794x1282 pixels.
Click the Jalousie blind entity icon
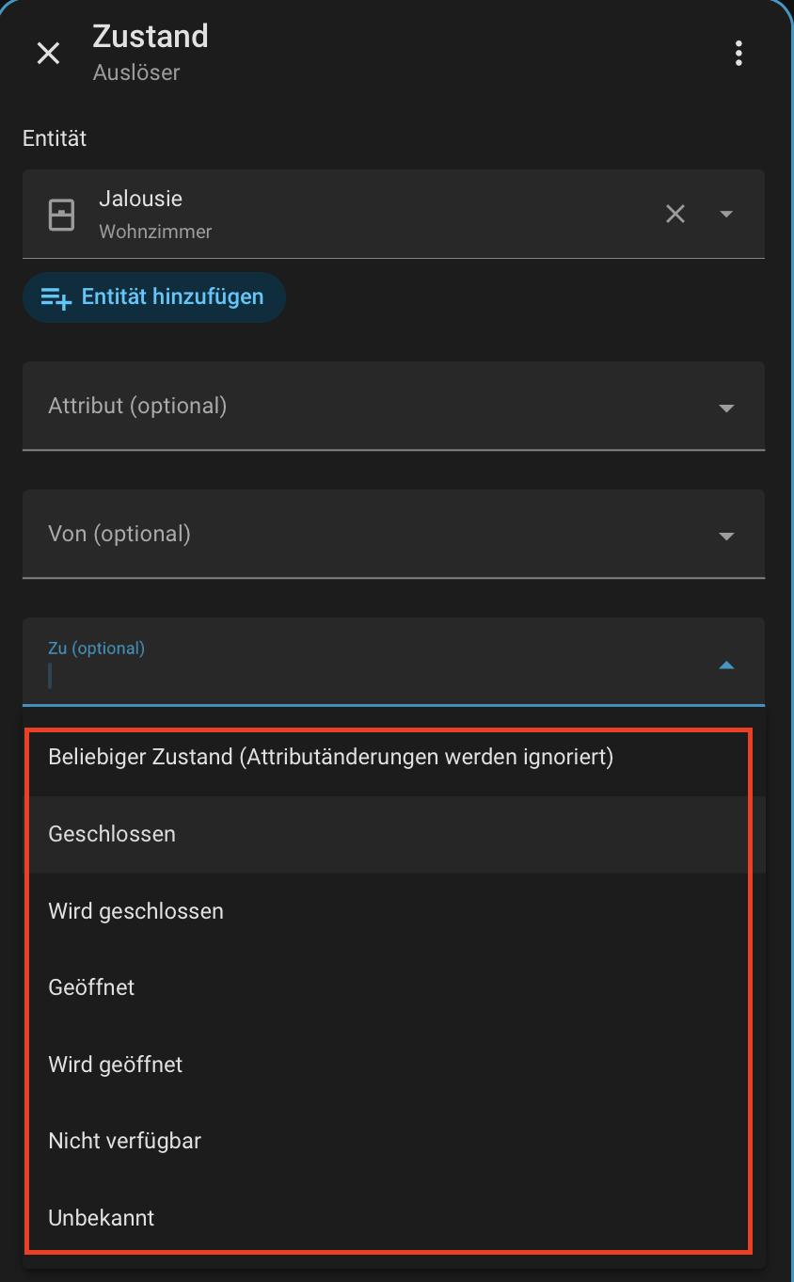point(61,215)
